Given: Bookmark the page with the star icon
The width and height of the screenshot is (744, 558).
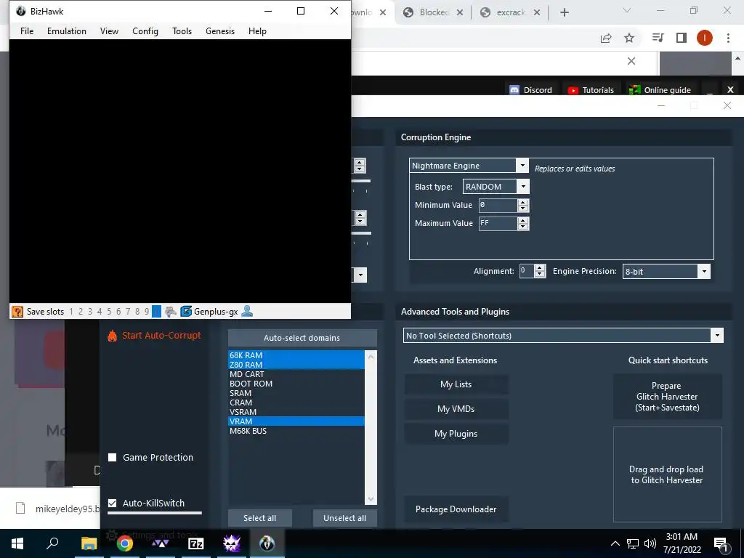Looking at the screenshot, I should coord(629,38).
